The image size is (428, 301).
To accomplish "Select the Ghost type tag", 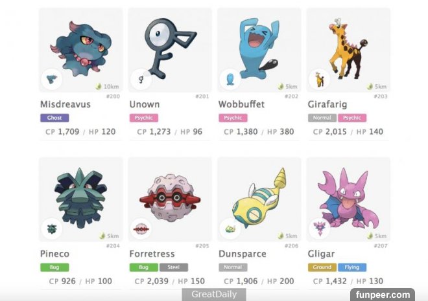I will click(54, 118).
